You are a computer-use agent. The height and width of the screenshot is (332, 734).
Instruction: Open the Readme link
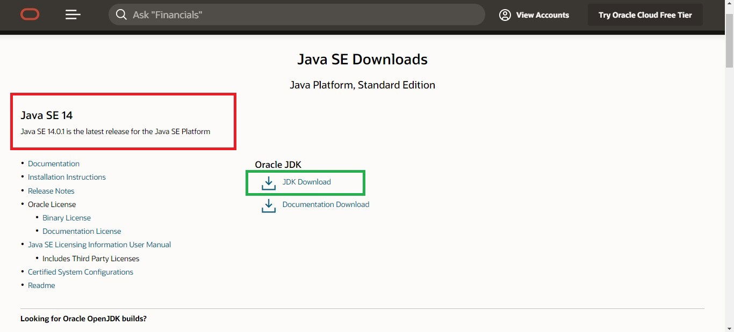(41, 285)
